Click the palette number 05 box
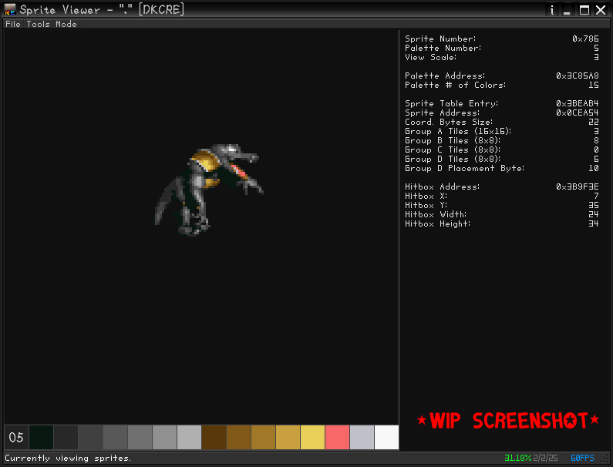Image resolution: width=613 pixels, height=467 pixels. (16, 437)
